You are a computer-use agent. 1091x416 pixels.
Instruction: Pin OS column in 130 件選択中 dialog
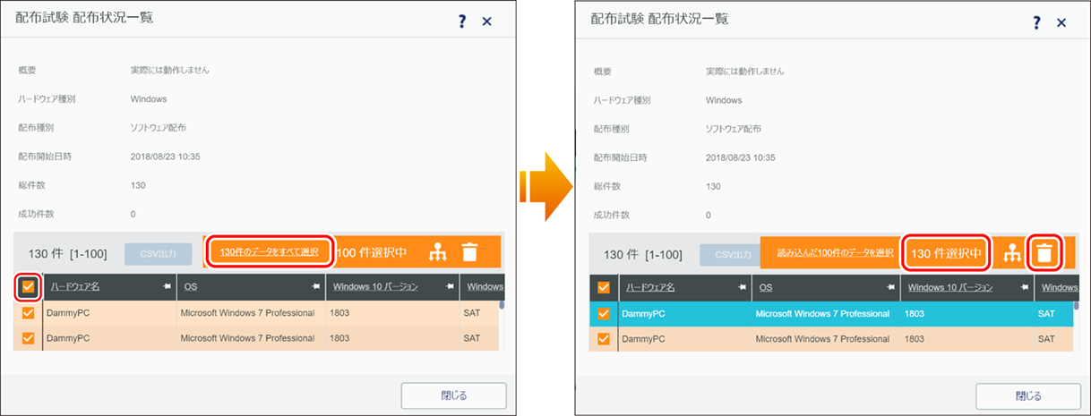tap(890, 287)
